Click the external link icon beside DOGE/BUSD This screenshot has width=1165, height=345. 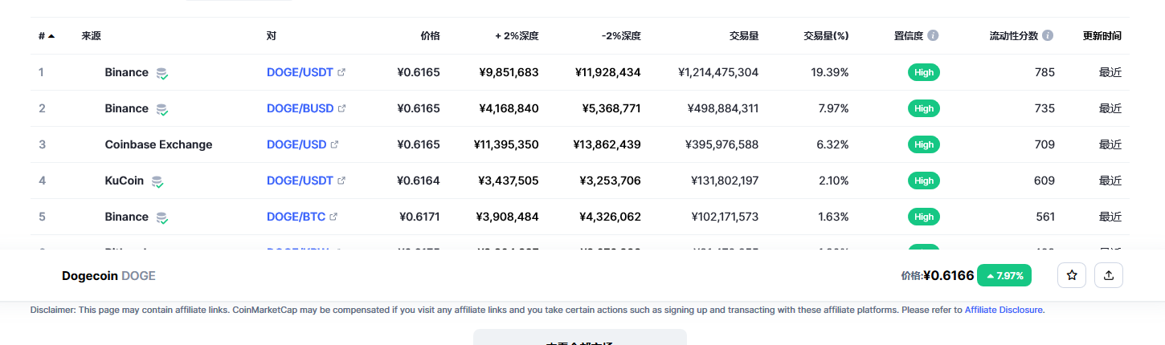point(341,108)
